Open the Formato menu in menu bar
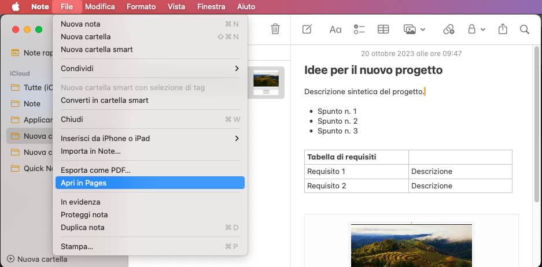The image size is (542, 267). click(141, 7)
